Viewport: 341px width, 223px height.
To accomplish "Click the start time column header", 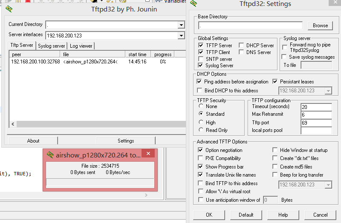I will pyautogui.click(x=138, y=54).
